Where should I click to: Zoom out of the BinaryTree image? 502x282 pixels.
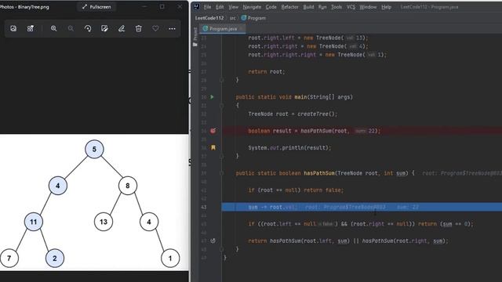click(x=71, y=28)
